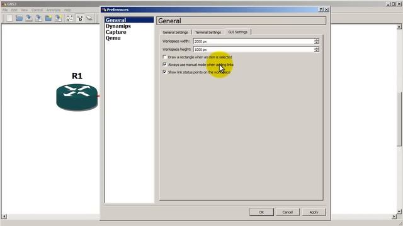403x226 pixels.
Task: Click the OK button
Action: coord(261,212)
